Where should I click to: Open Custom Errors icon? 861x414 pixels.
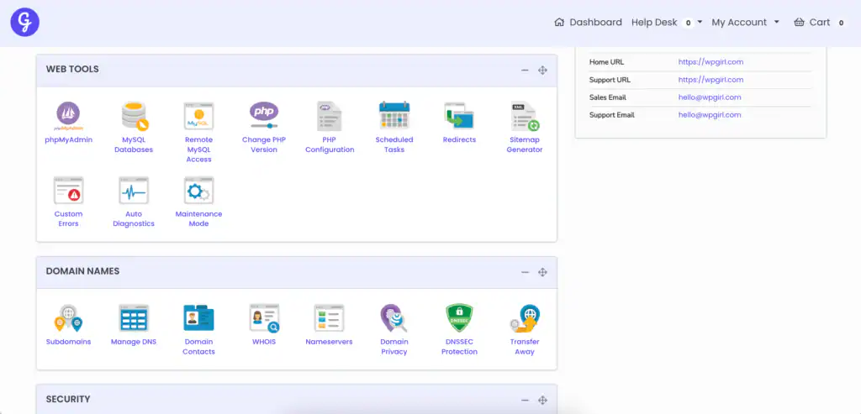tap(68, 191)
